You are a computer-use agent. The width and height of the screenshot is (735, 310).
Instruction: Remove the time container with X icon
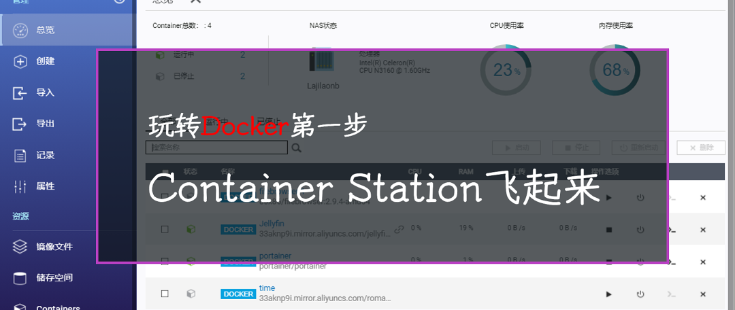point(702,294)
